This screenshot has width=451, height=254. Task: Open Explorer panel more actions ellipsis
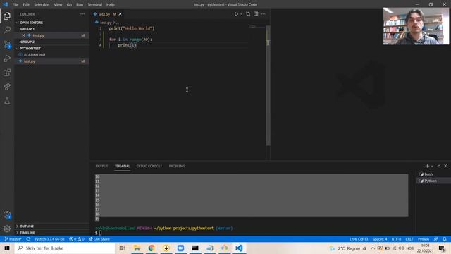coord(82,14)
